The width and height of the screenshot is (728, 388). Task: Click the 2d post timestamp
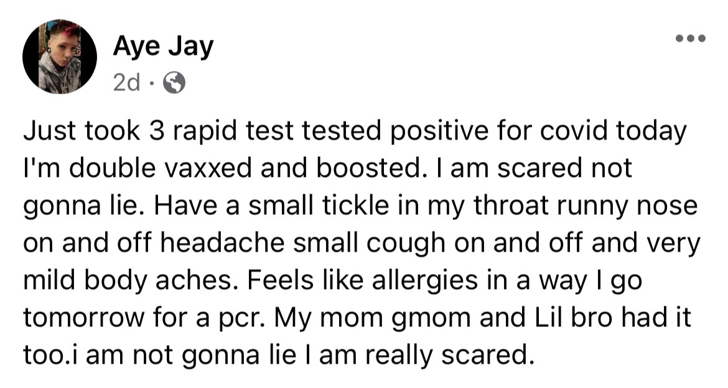click(x=126, y=83)
